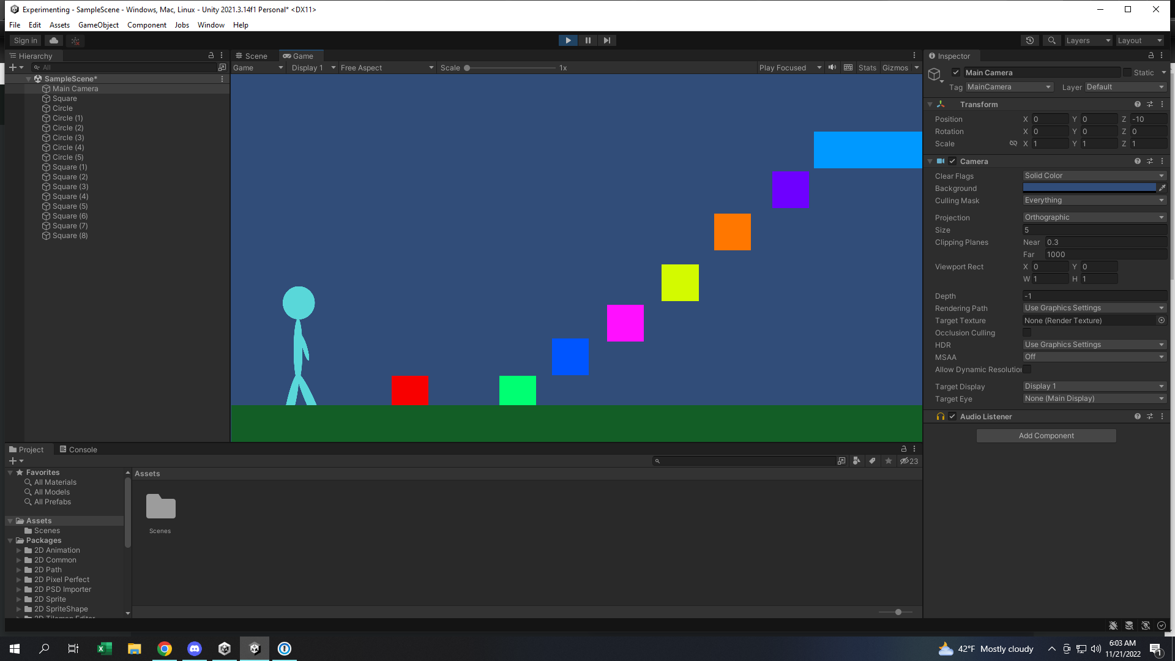The height and width of the screenshot is (661, 1175).
Task: Collapse the Transform component
Action: point(930,105)
